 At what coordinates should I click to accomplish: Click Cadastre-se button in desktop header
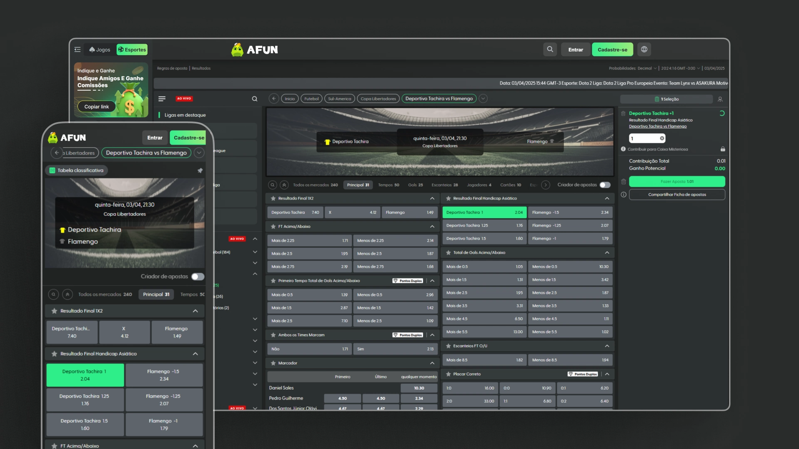coord(612,49)
